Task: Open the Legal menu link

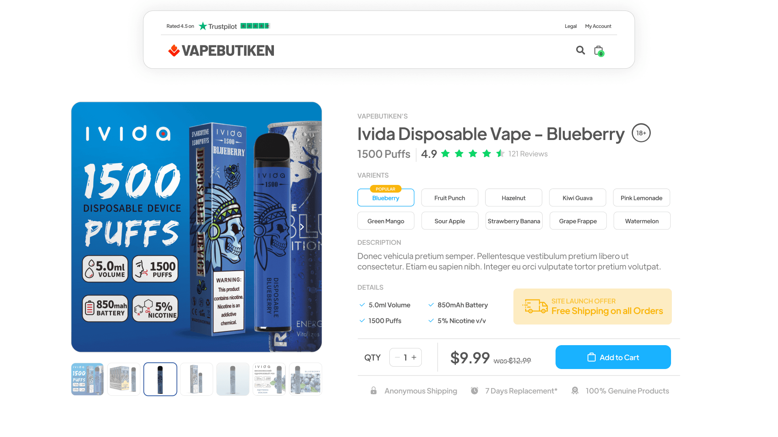Action: pyautogui.click(x=571, y=26)
